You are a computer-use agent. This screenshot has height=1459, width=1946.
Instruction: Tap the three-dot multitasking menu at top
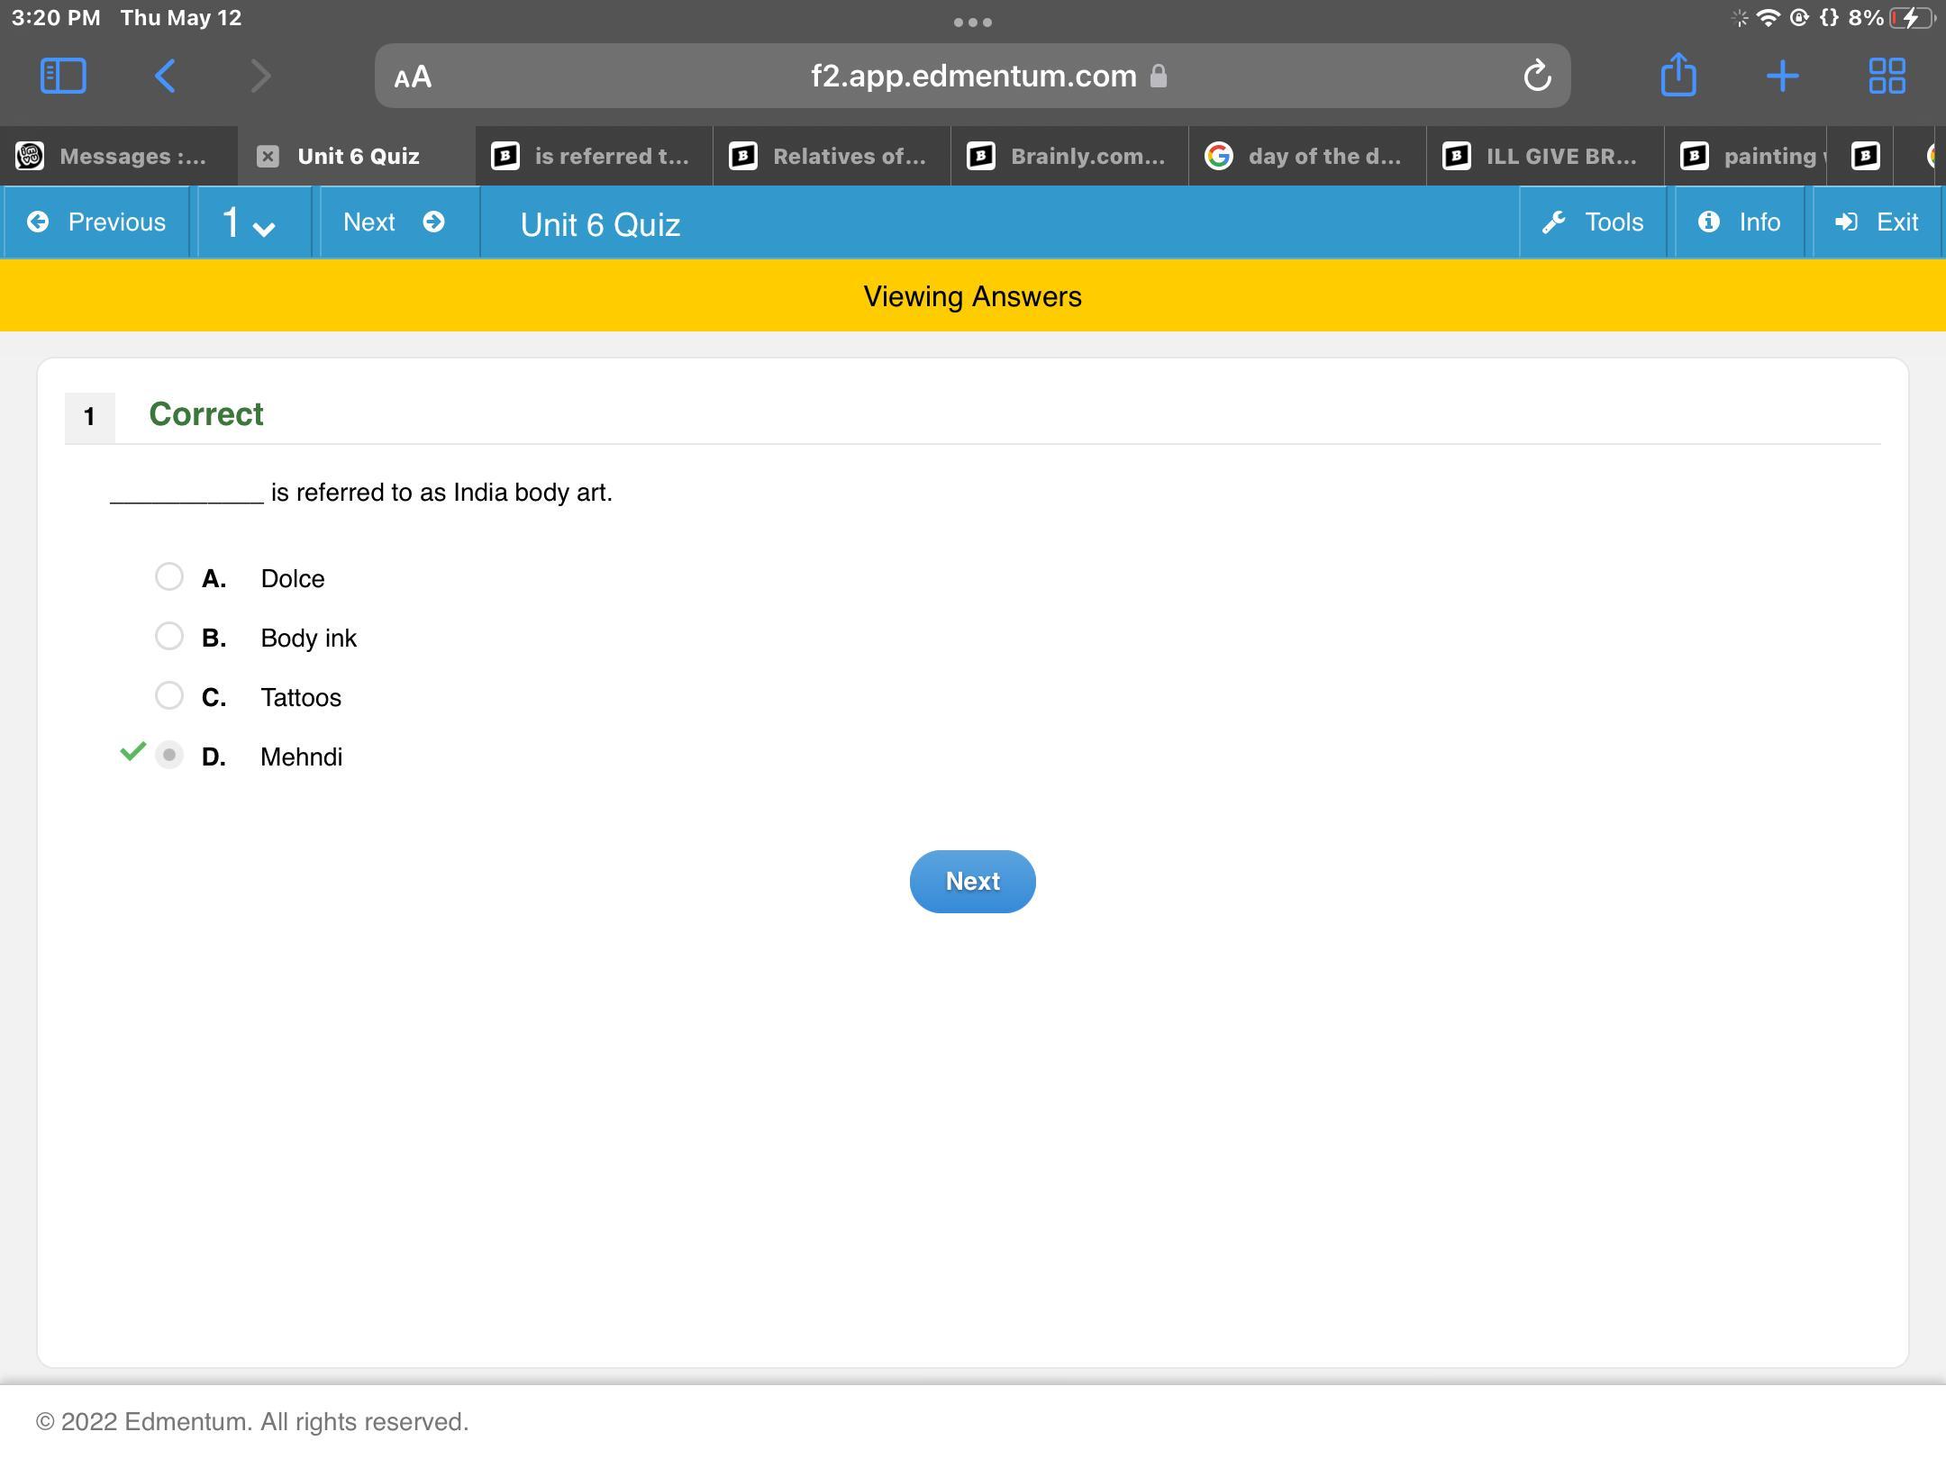pyautogui.click(x=972, y=23)
